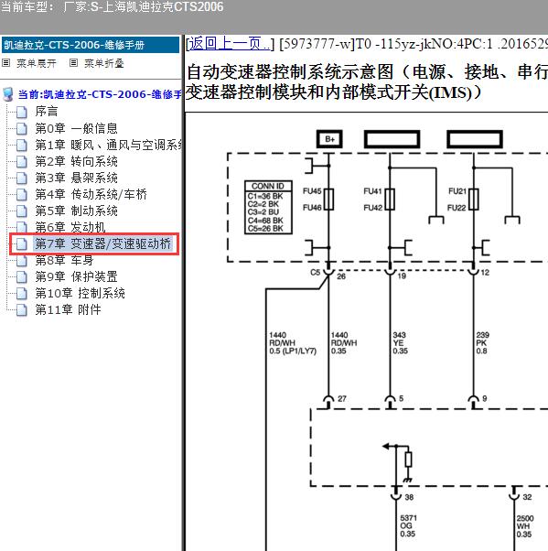Select 第7章 变速器/变速驱动桥 chapter
The height and width of the screenshot is (551, 548).
tap(103, 243)
